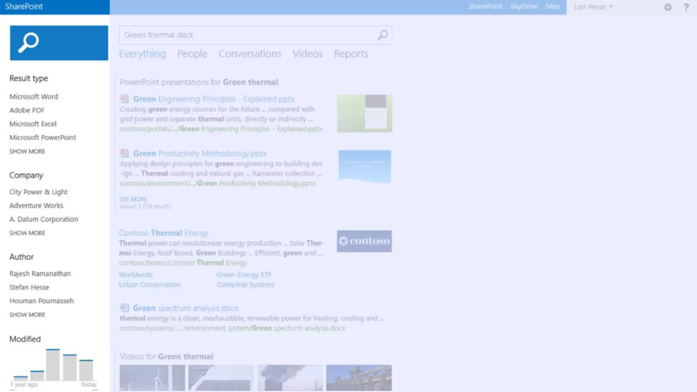Filter results by Microsoft PowerPoint
Viewport: 697px width, 392px height.
43,137
